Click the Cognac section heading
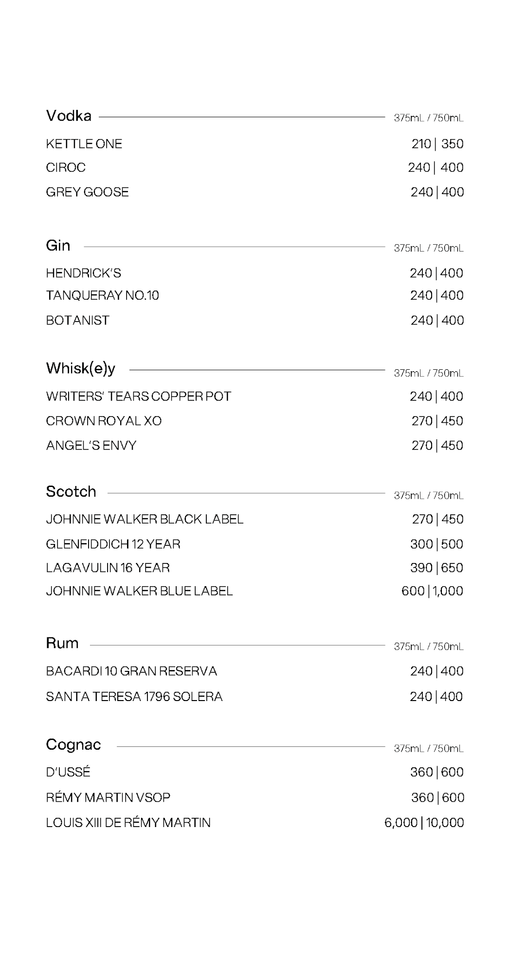This screenshot has width=510, height=973. 73,745
